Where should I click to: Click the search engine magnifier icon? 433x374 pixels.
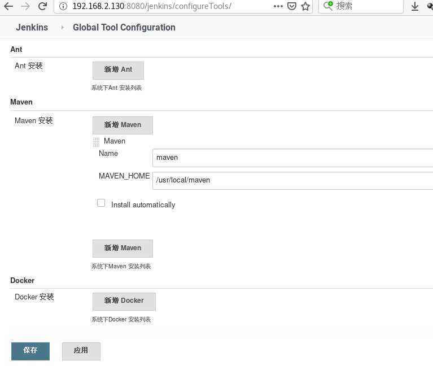328,6
